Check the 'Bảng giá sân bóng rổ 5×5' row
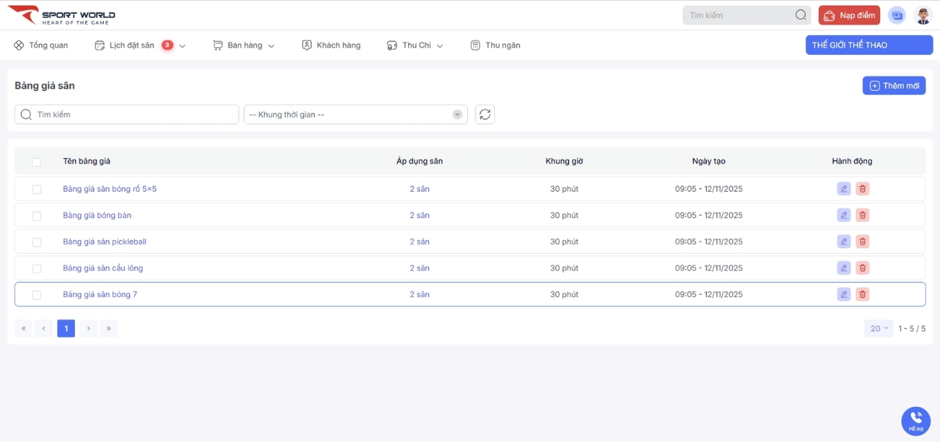The width and height of the screenshot is (940, 442). tap(36, 189)
